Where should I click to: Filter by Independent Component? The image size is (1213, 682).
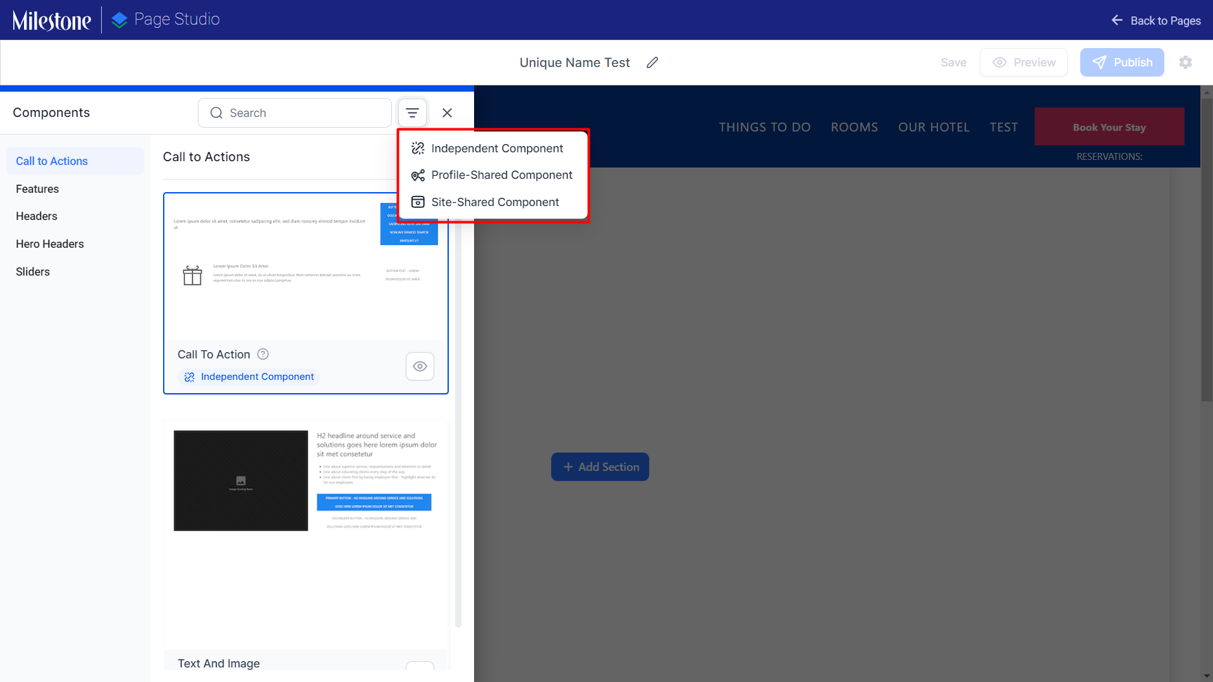493,149
